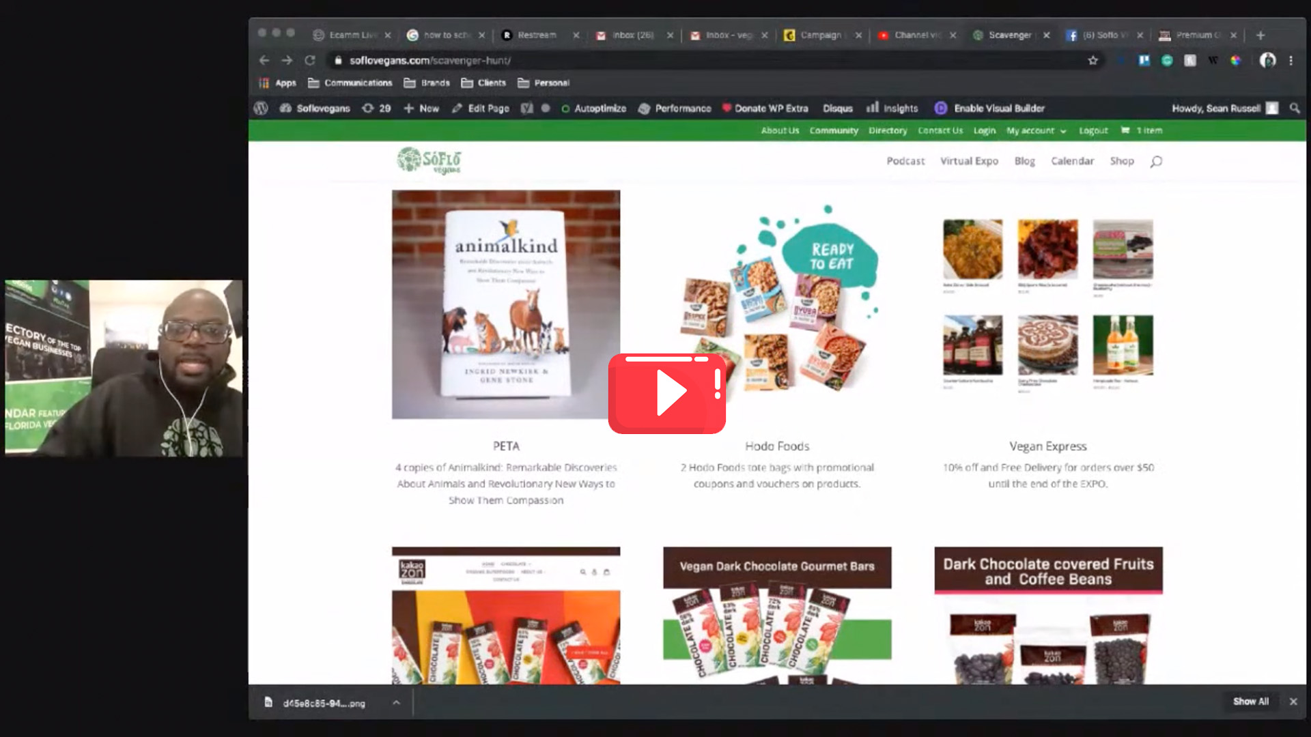Viewport: 1311px width, 737px height.
Task: Switch to the Inbox (26) tab
Action: [625, 35]
